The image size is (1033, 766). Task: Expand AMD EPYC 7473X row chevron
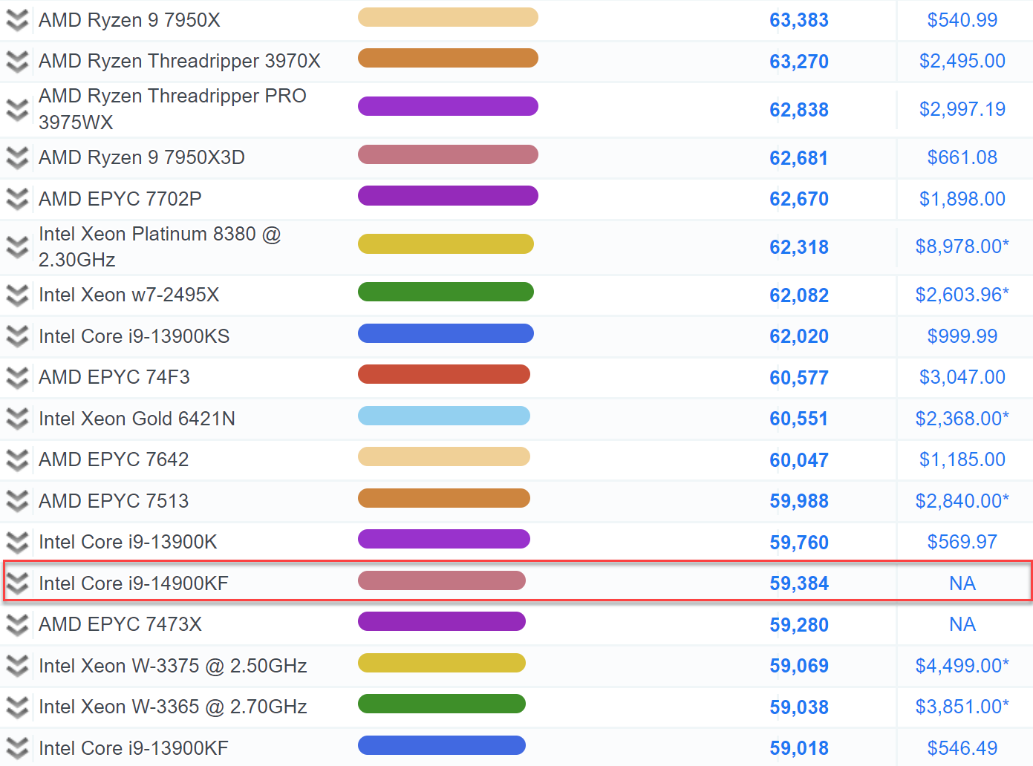point(17,624)
